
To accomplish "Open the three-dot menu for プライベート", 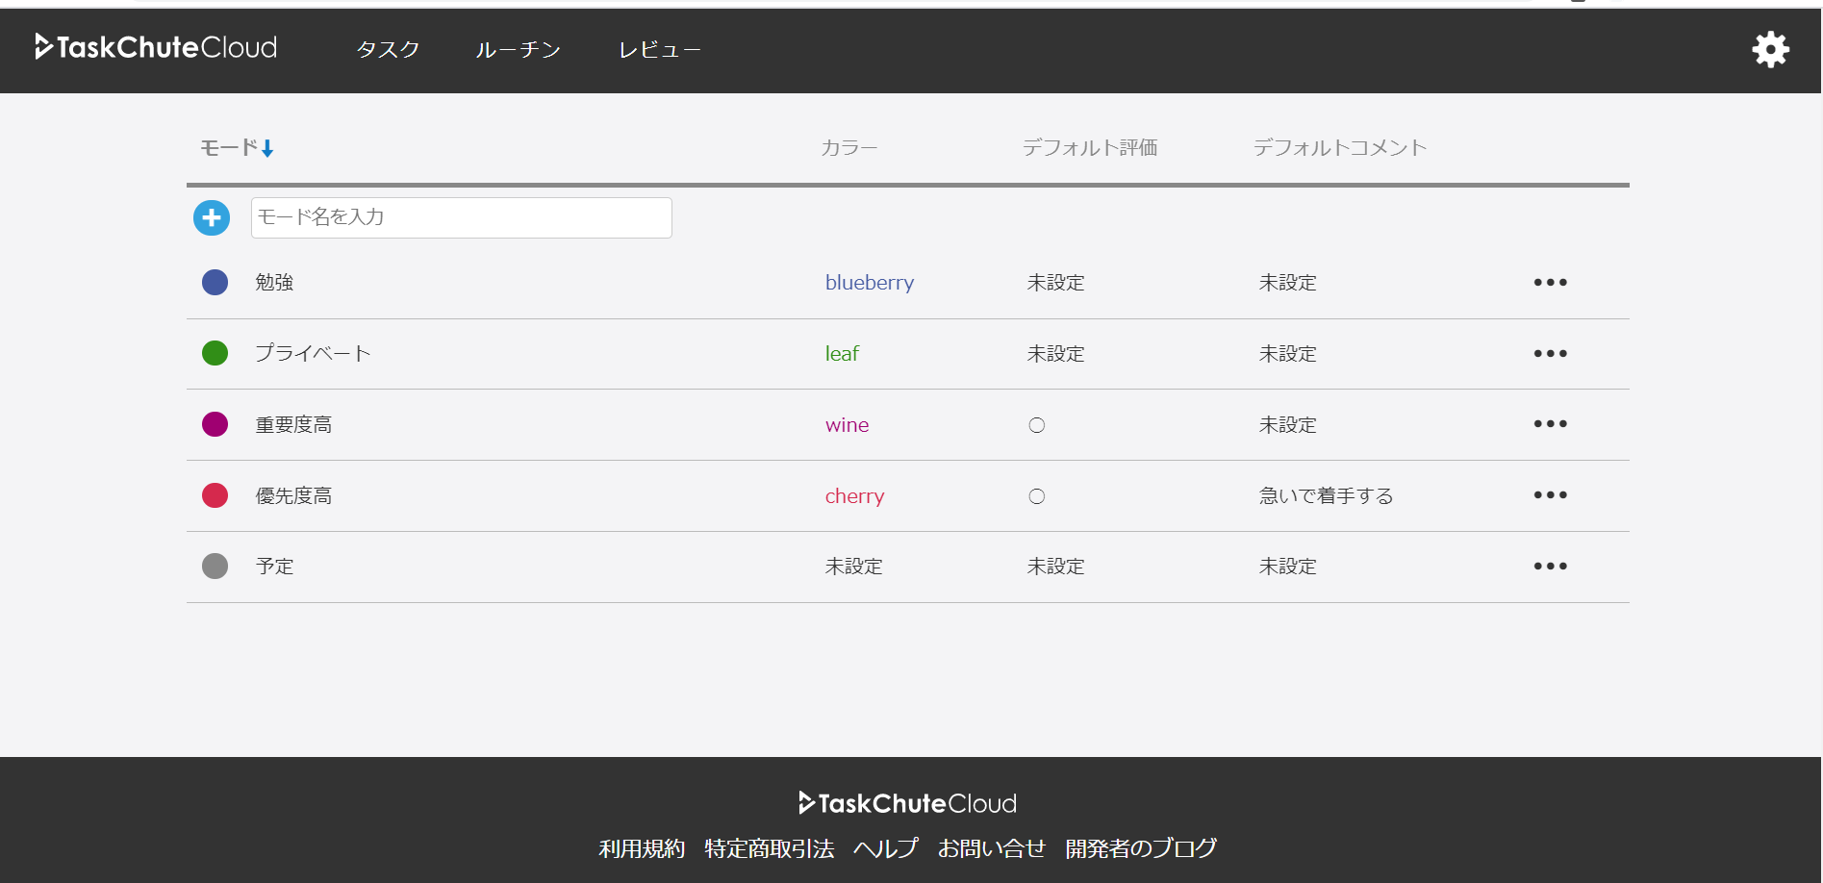I will click(x=1550, y=354).
